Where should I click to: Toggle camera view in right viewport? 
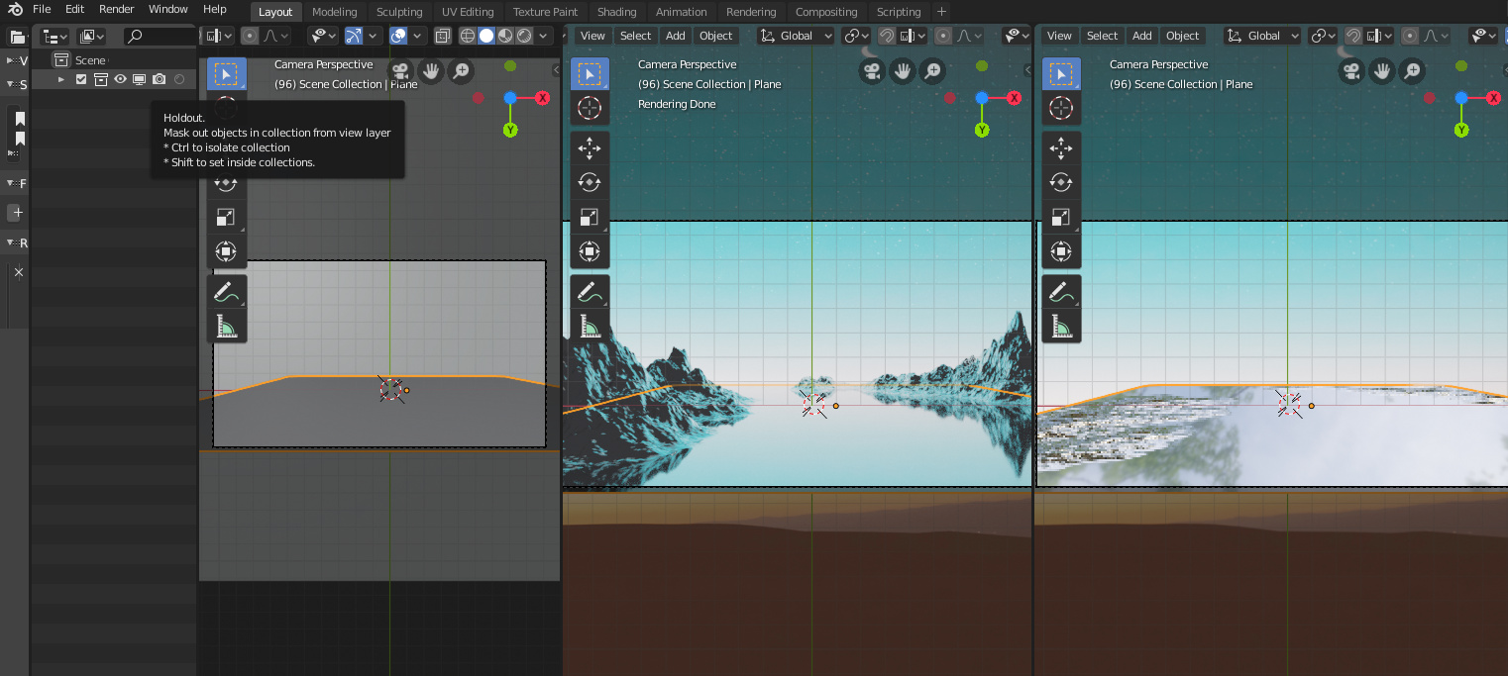[1351, 71]
